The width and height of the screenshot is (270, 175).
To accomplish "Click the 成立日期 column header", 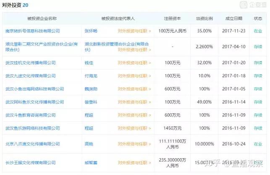I will tap(233, 19).
